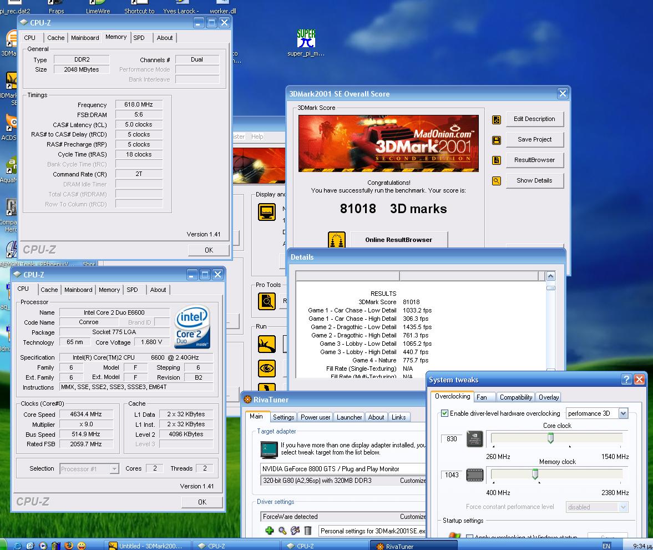653x550 pixels.
Task: Adjust the Core clock slider thumb
Action: 550,438
